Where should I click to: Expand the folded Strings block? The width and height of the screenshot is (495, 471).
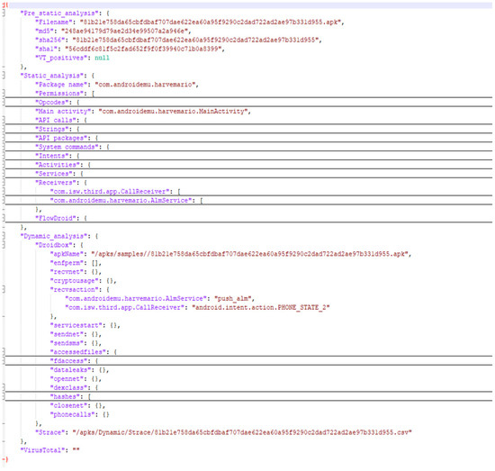point(4,129)
